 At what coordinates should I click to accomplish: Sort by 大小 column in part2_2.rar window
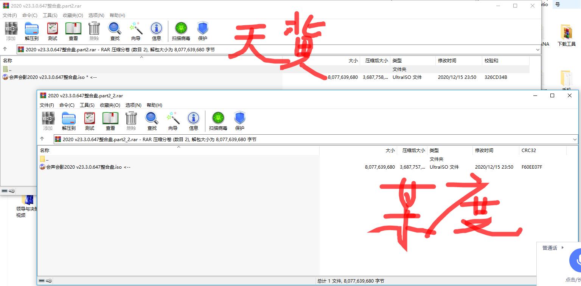(x=358, y=150)
